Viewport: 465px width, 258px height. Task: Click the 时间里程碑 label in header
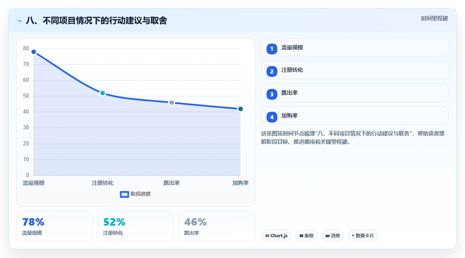click(x=434, y=19)
